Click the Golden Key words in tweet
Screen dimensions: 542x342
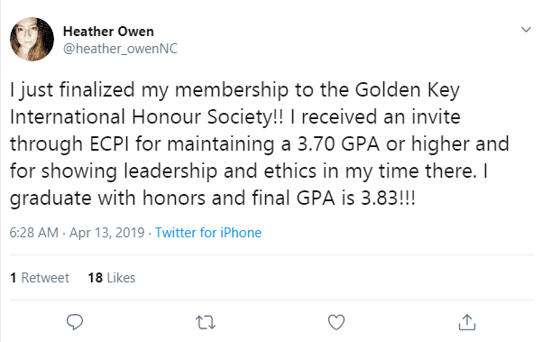pyautogui.click(x=408, y=90)
